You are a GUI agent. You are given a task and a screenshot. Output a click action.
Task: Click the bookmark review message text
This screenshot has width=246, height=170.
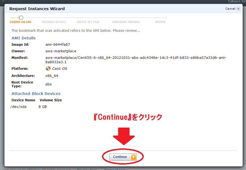(76, 30)
